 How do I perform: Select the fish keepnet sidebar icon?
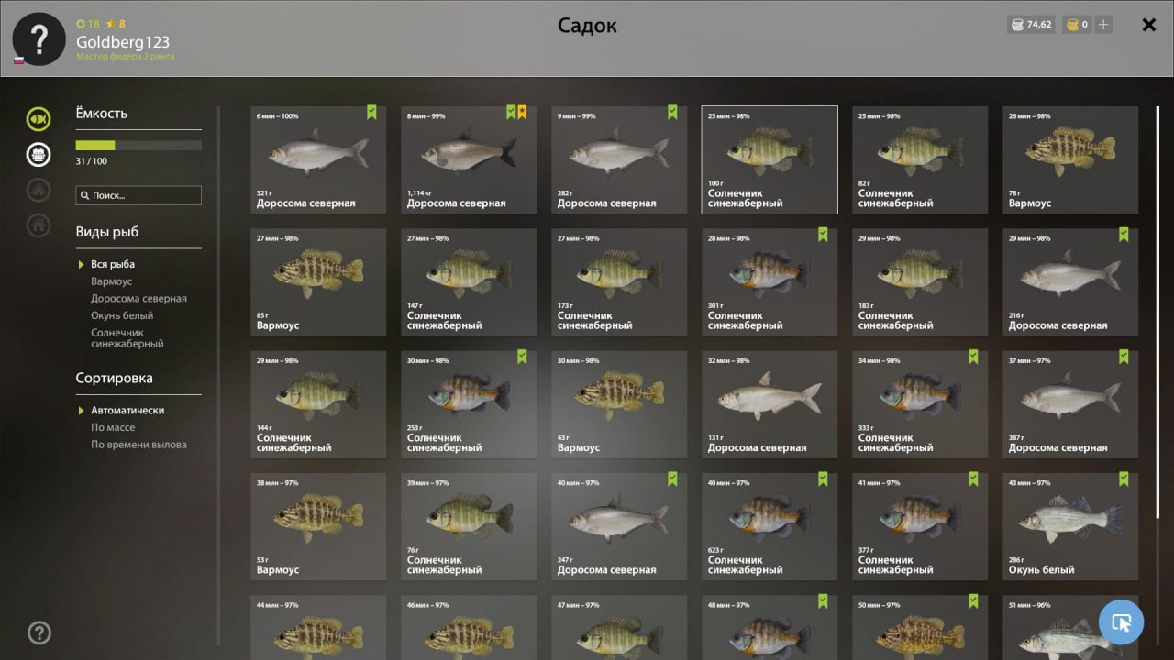39,118
